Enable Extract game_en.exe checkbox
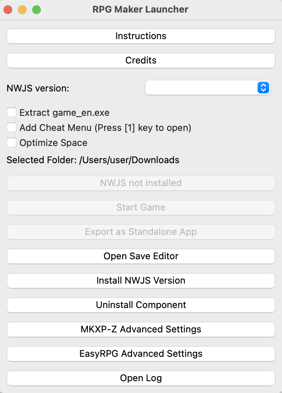The height and width of the screenshot is (393, 282). [11, 112]
